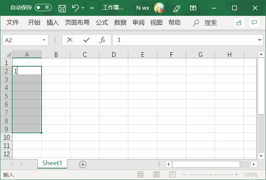This screenshot has width=266, height=180.
Task: Click the horizontal scrollbar left arrow
Action: coord(168,164)
